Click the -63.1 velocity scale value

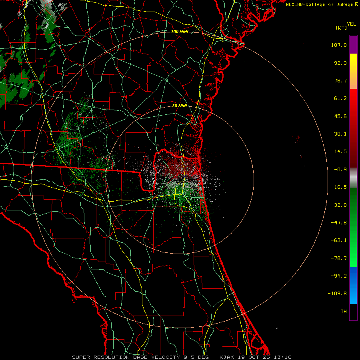coord(339,240)
